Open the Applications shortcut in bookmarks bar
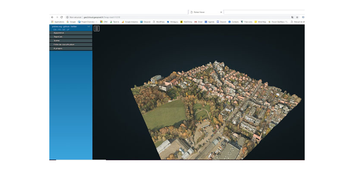This screenshot has height=170, width=354. point(57,22)
